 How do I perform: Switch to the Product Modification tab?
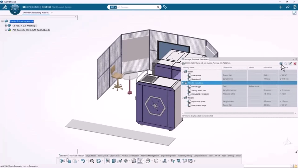coord(130,156)
